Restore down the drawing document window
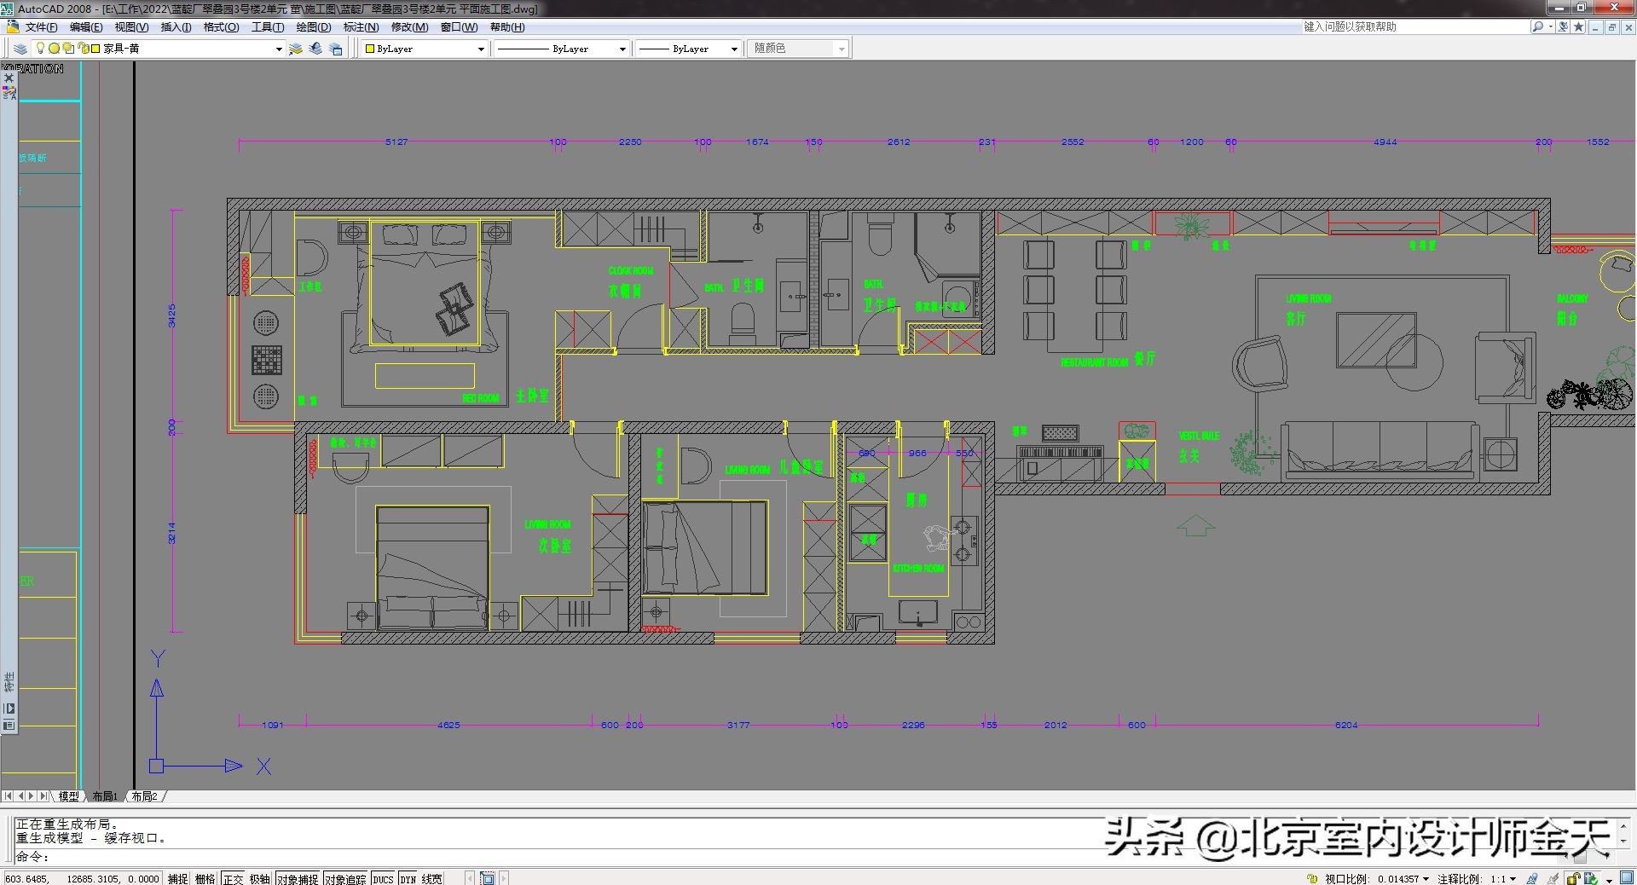The width and height of the screenshot is (1637, 885). pos(1611,27)
